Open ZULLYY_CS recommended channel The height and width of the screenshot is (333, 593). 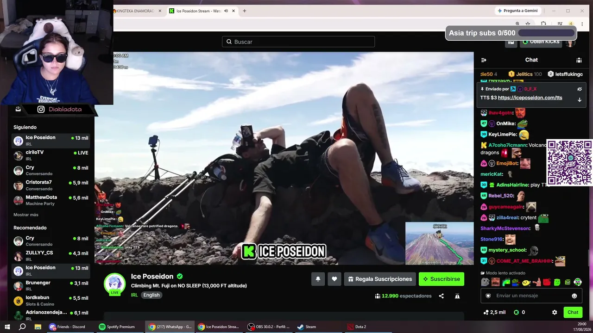(x=51, y=256)
